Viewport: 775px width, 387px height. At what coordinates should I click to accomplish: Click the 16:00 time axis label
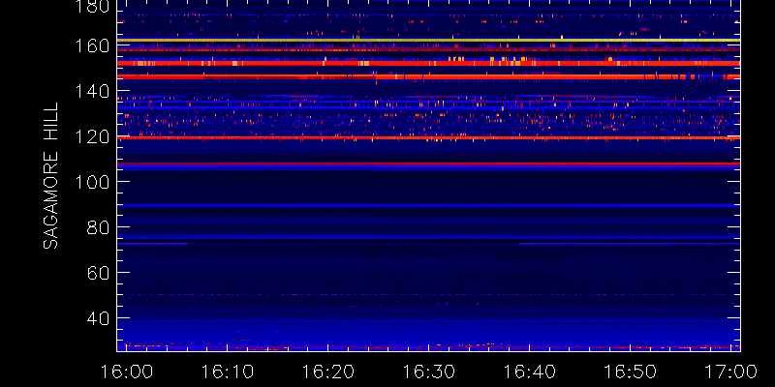126,372
